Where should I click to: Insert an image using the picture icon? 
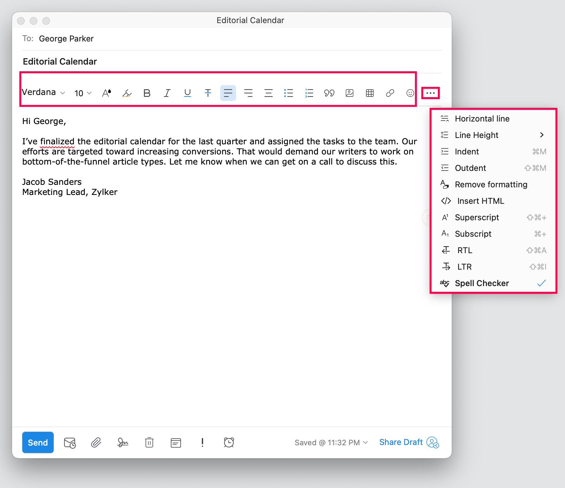pyautogui.click(x=349, y=93)
